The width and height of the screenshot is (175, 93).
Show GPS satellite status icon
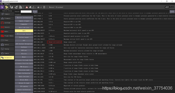(x=30, y=7)
